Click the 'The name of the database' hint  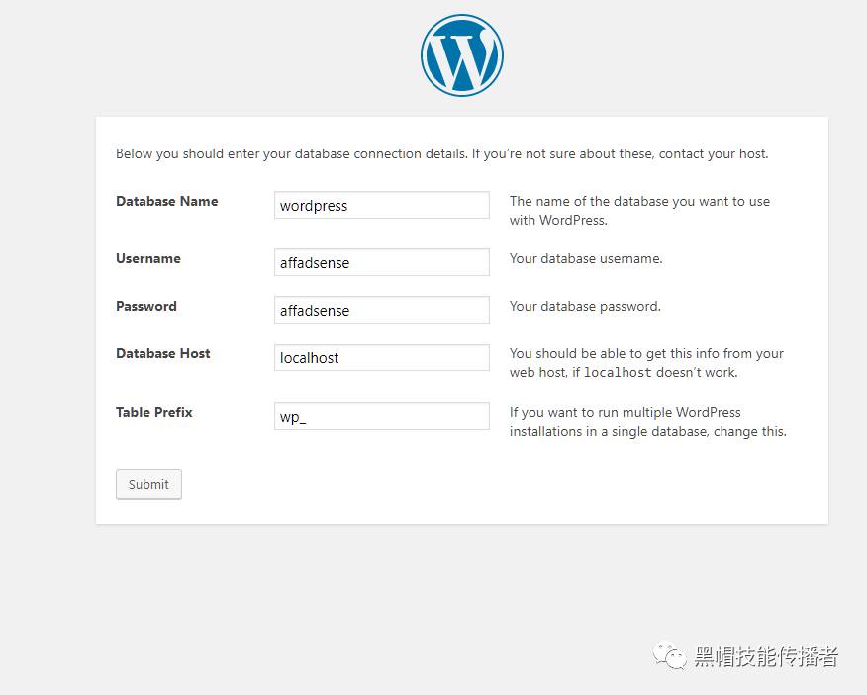point(639,211)
